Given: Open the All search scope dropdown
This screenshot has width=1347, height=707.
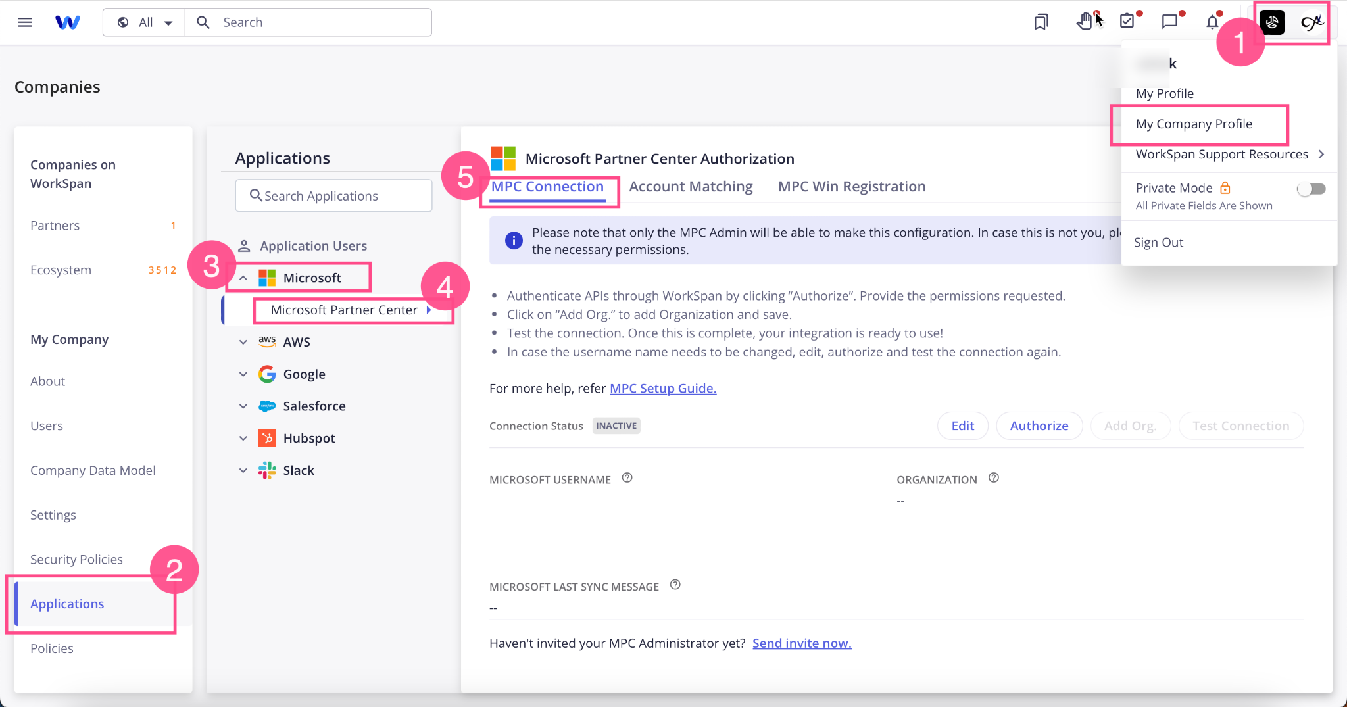Looking at the screenshot, I should tap(144, 22).
